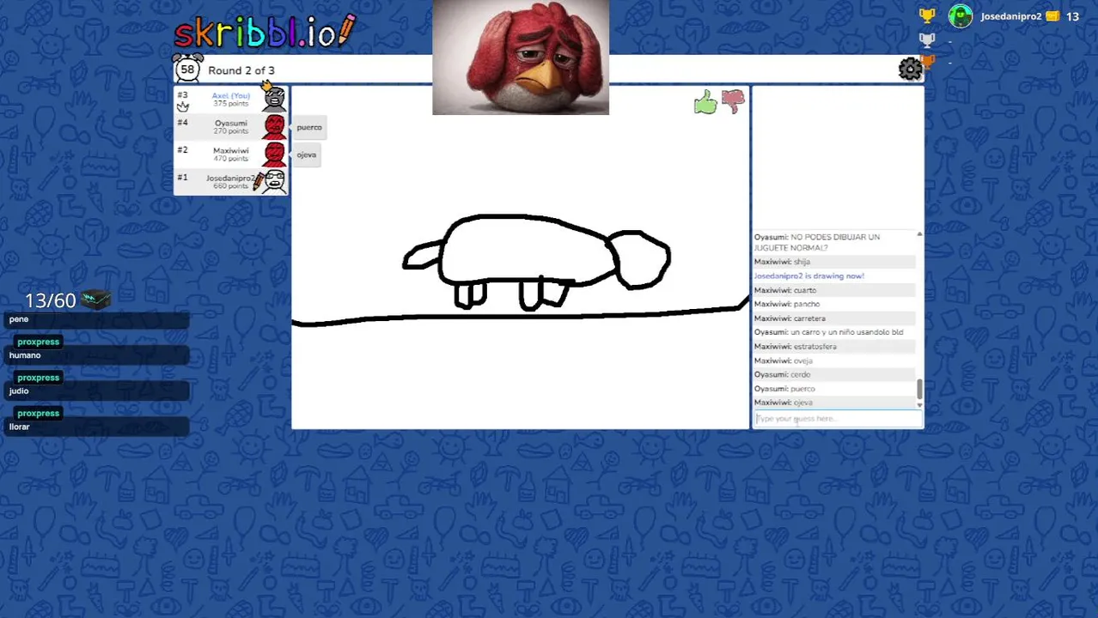Give a thumbs up like
Viewport: 1098px width, 618px height.
click(705, 102)
